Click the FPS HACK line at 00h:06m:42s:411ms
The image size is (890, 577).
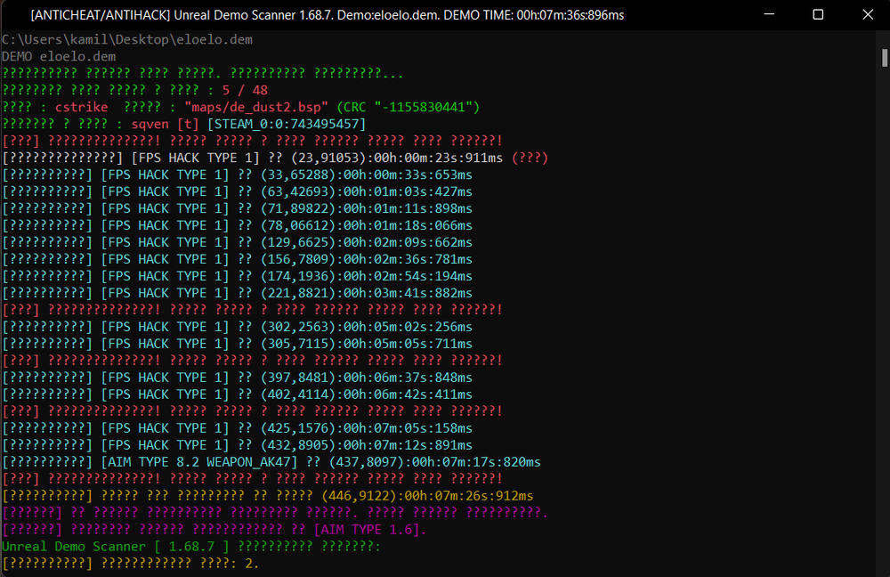(238, 394)
